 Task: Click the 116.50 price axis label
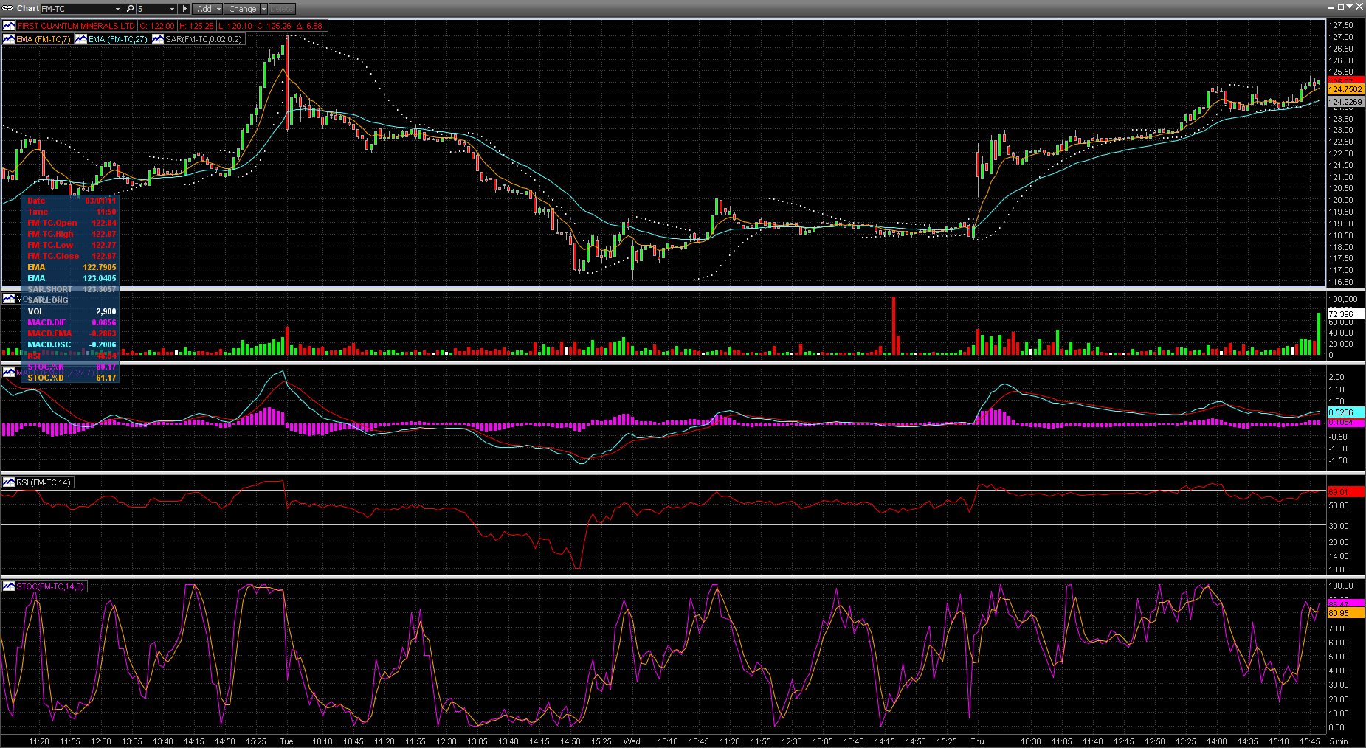pyautogui.click(x=1341, y=282)
